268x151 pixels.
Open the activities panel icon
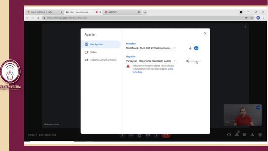click(x=252, y=135)
